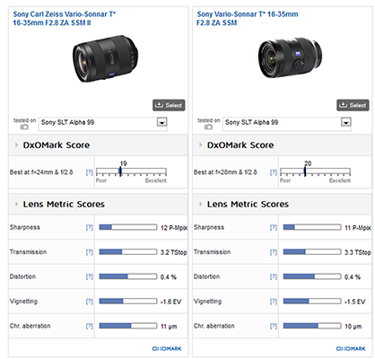The height and width of the screenshot is (359, 375).
Task: Open Sony Carl Zeiss Vario-Sonnar SSM II title link
Action: [65, 18]
